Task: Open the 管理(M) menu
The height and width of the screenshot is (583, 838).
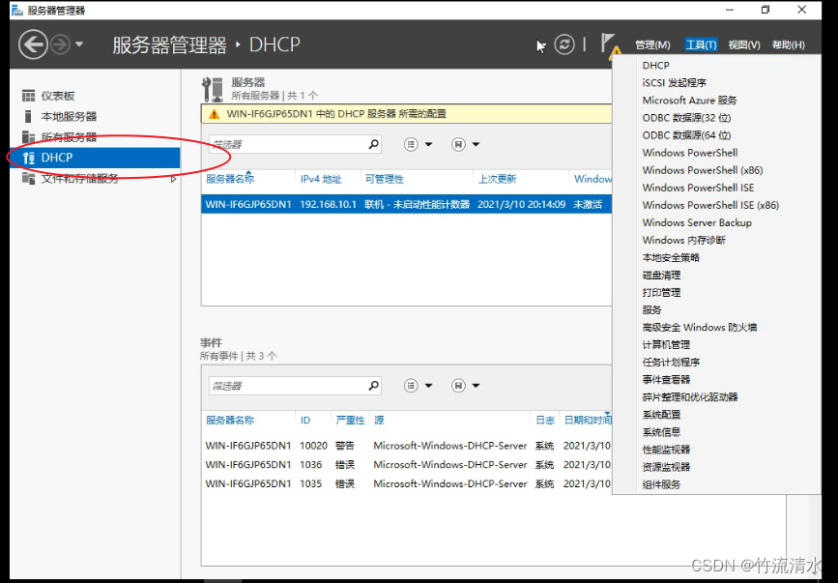Action: point(652,45)
